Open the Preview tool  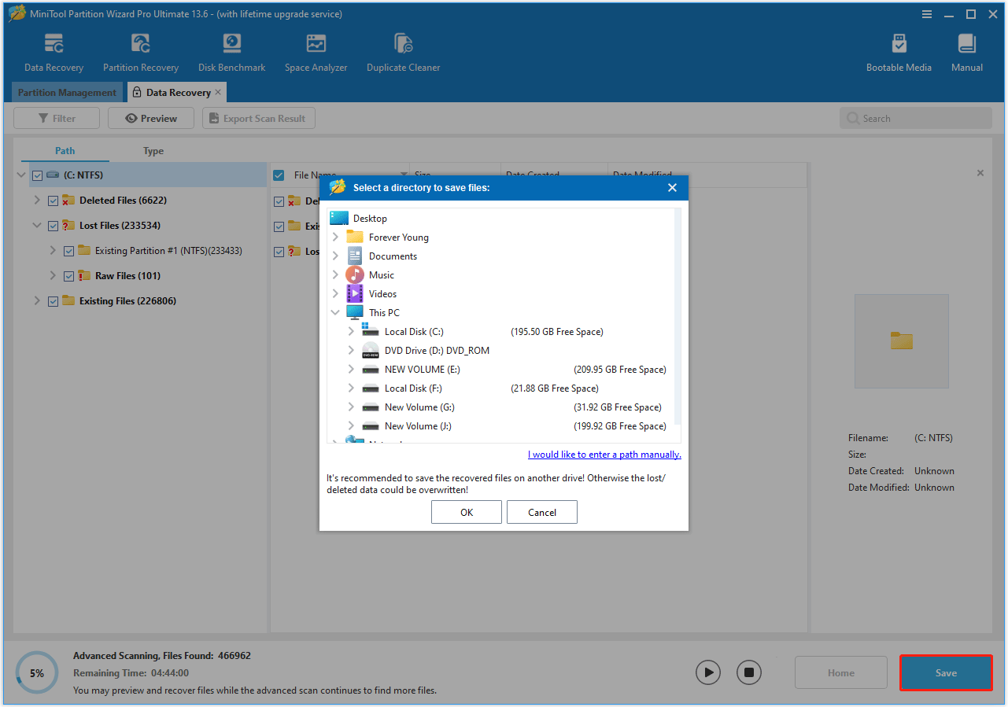(x=150, y=118)
